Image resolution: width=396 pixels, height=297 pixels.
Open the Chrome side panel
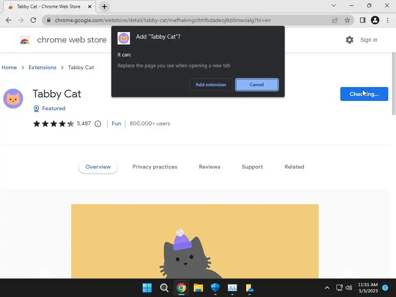point(363,20)
